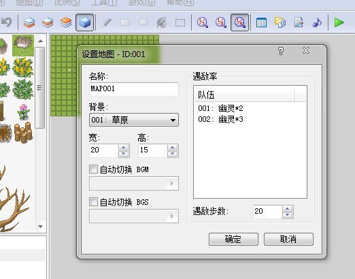
Task: Choose the ellipse drawing tool
Action: pos(143,22)
